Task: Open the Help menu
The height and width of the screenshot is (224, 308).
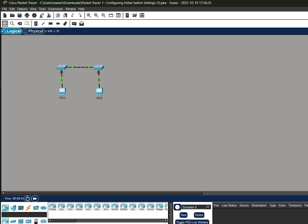Action: [81, 9]
